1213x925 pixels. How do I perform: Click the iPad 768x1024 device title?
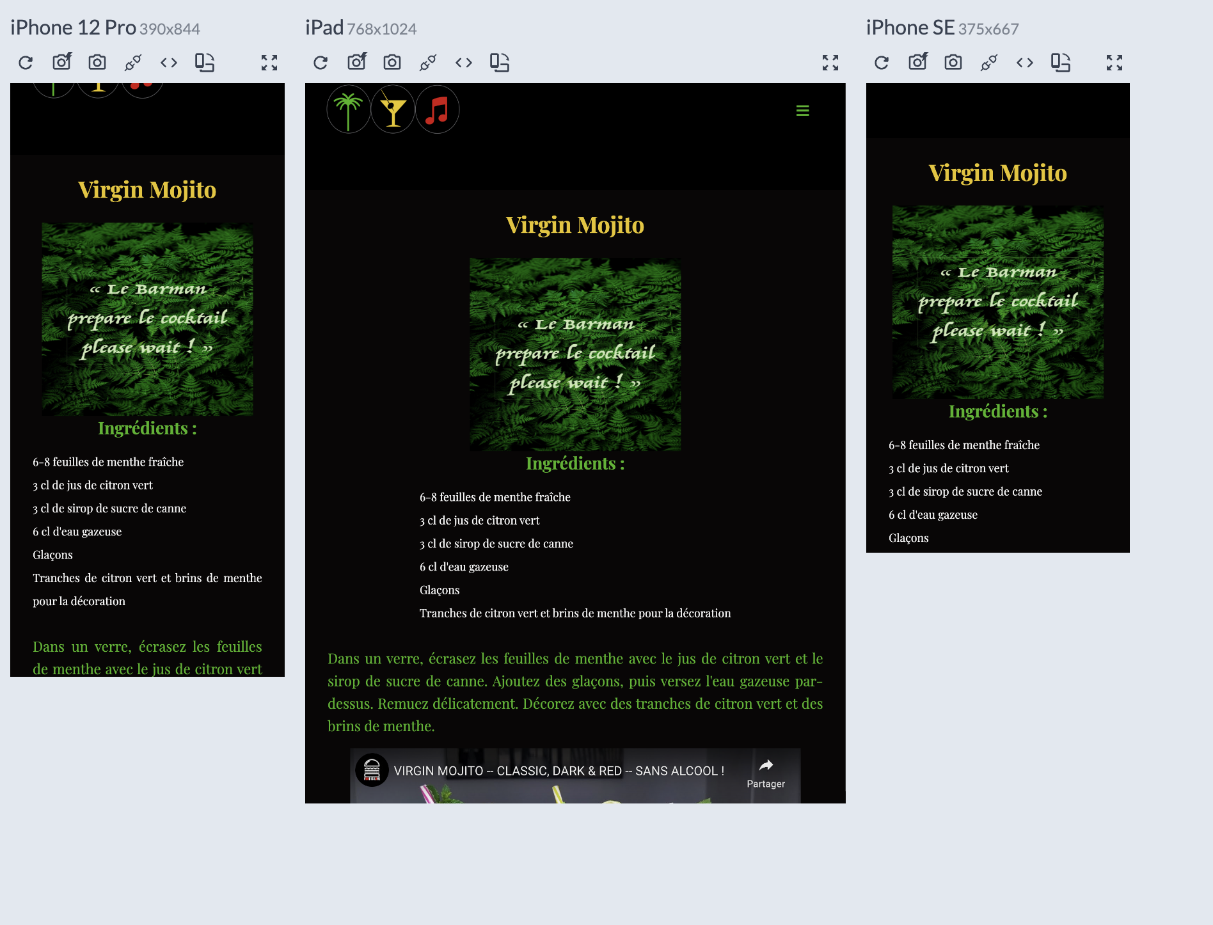(x=361, y=28)
